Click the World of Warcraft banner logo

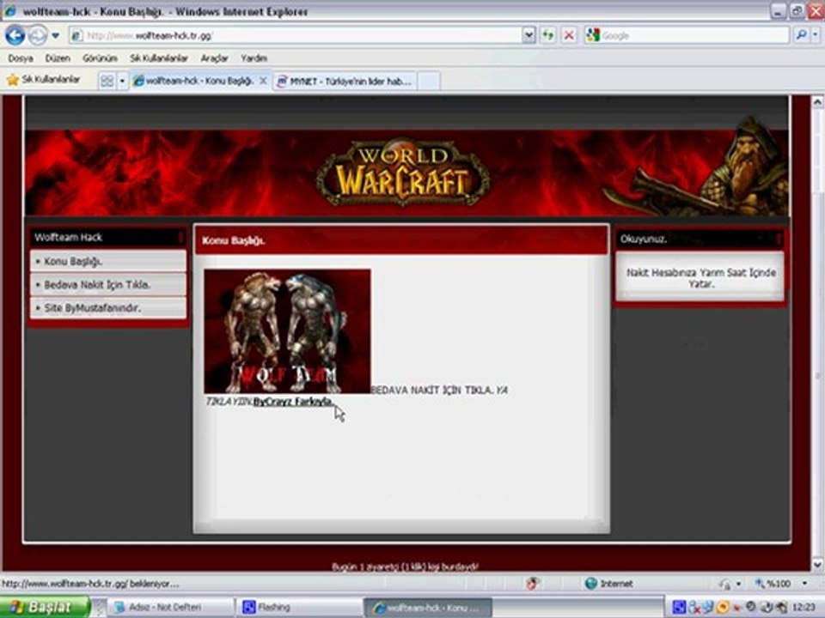coord(402,172)
